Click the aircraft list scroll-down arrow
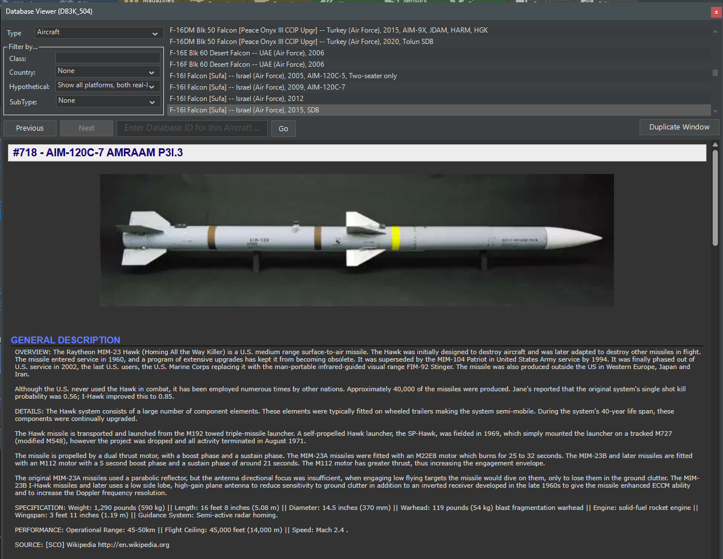This screenshot has height=559, width=723. coord(715,111)
